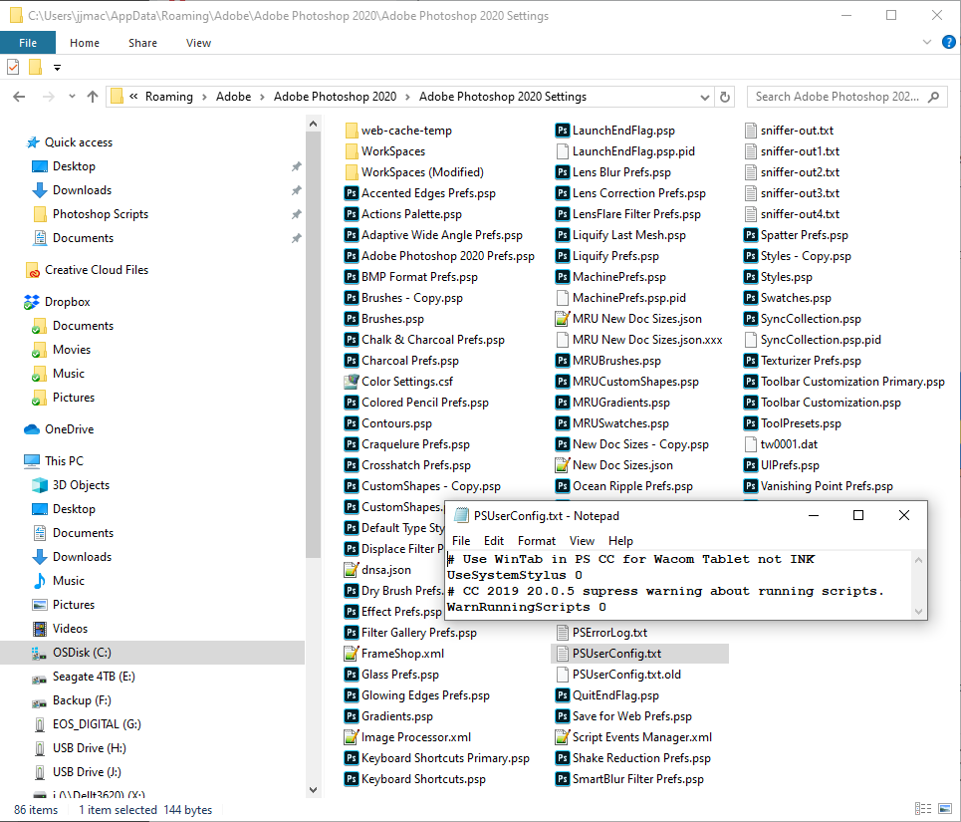961x822 pixels.
Task: Open the Format menu in Notepad
Action: point(537,541)
